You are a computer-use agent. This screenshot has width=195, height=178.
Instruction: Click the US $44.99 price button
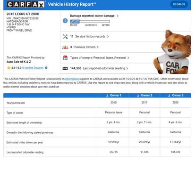179,4
